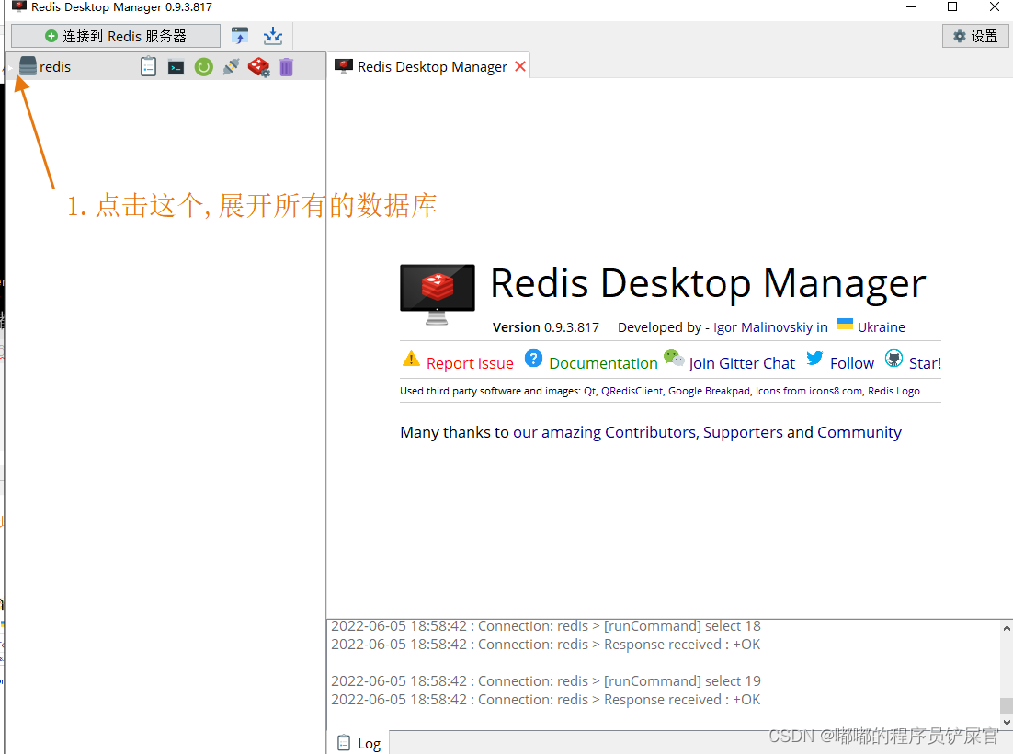This screenshot has width=1013, height=754.
Task: Click the Gitter chat bubble icon
Action: pos(674,358)
